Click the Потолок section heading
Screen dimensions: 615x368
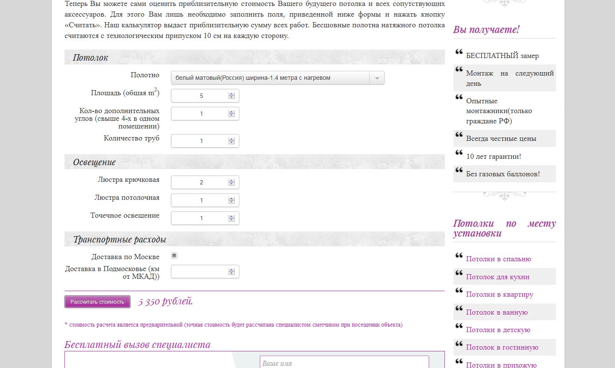90,58
